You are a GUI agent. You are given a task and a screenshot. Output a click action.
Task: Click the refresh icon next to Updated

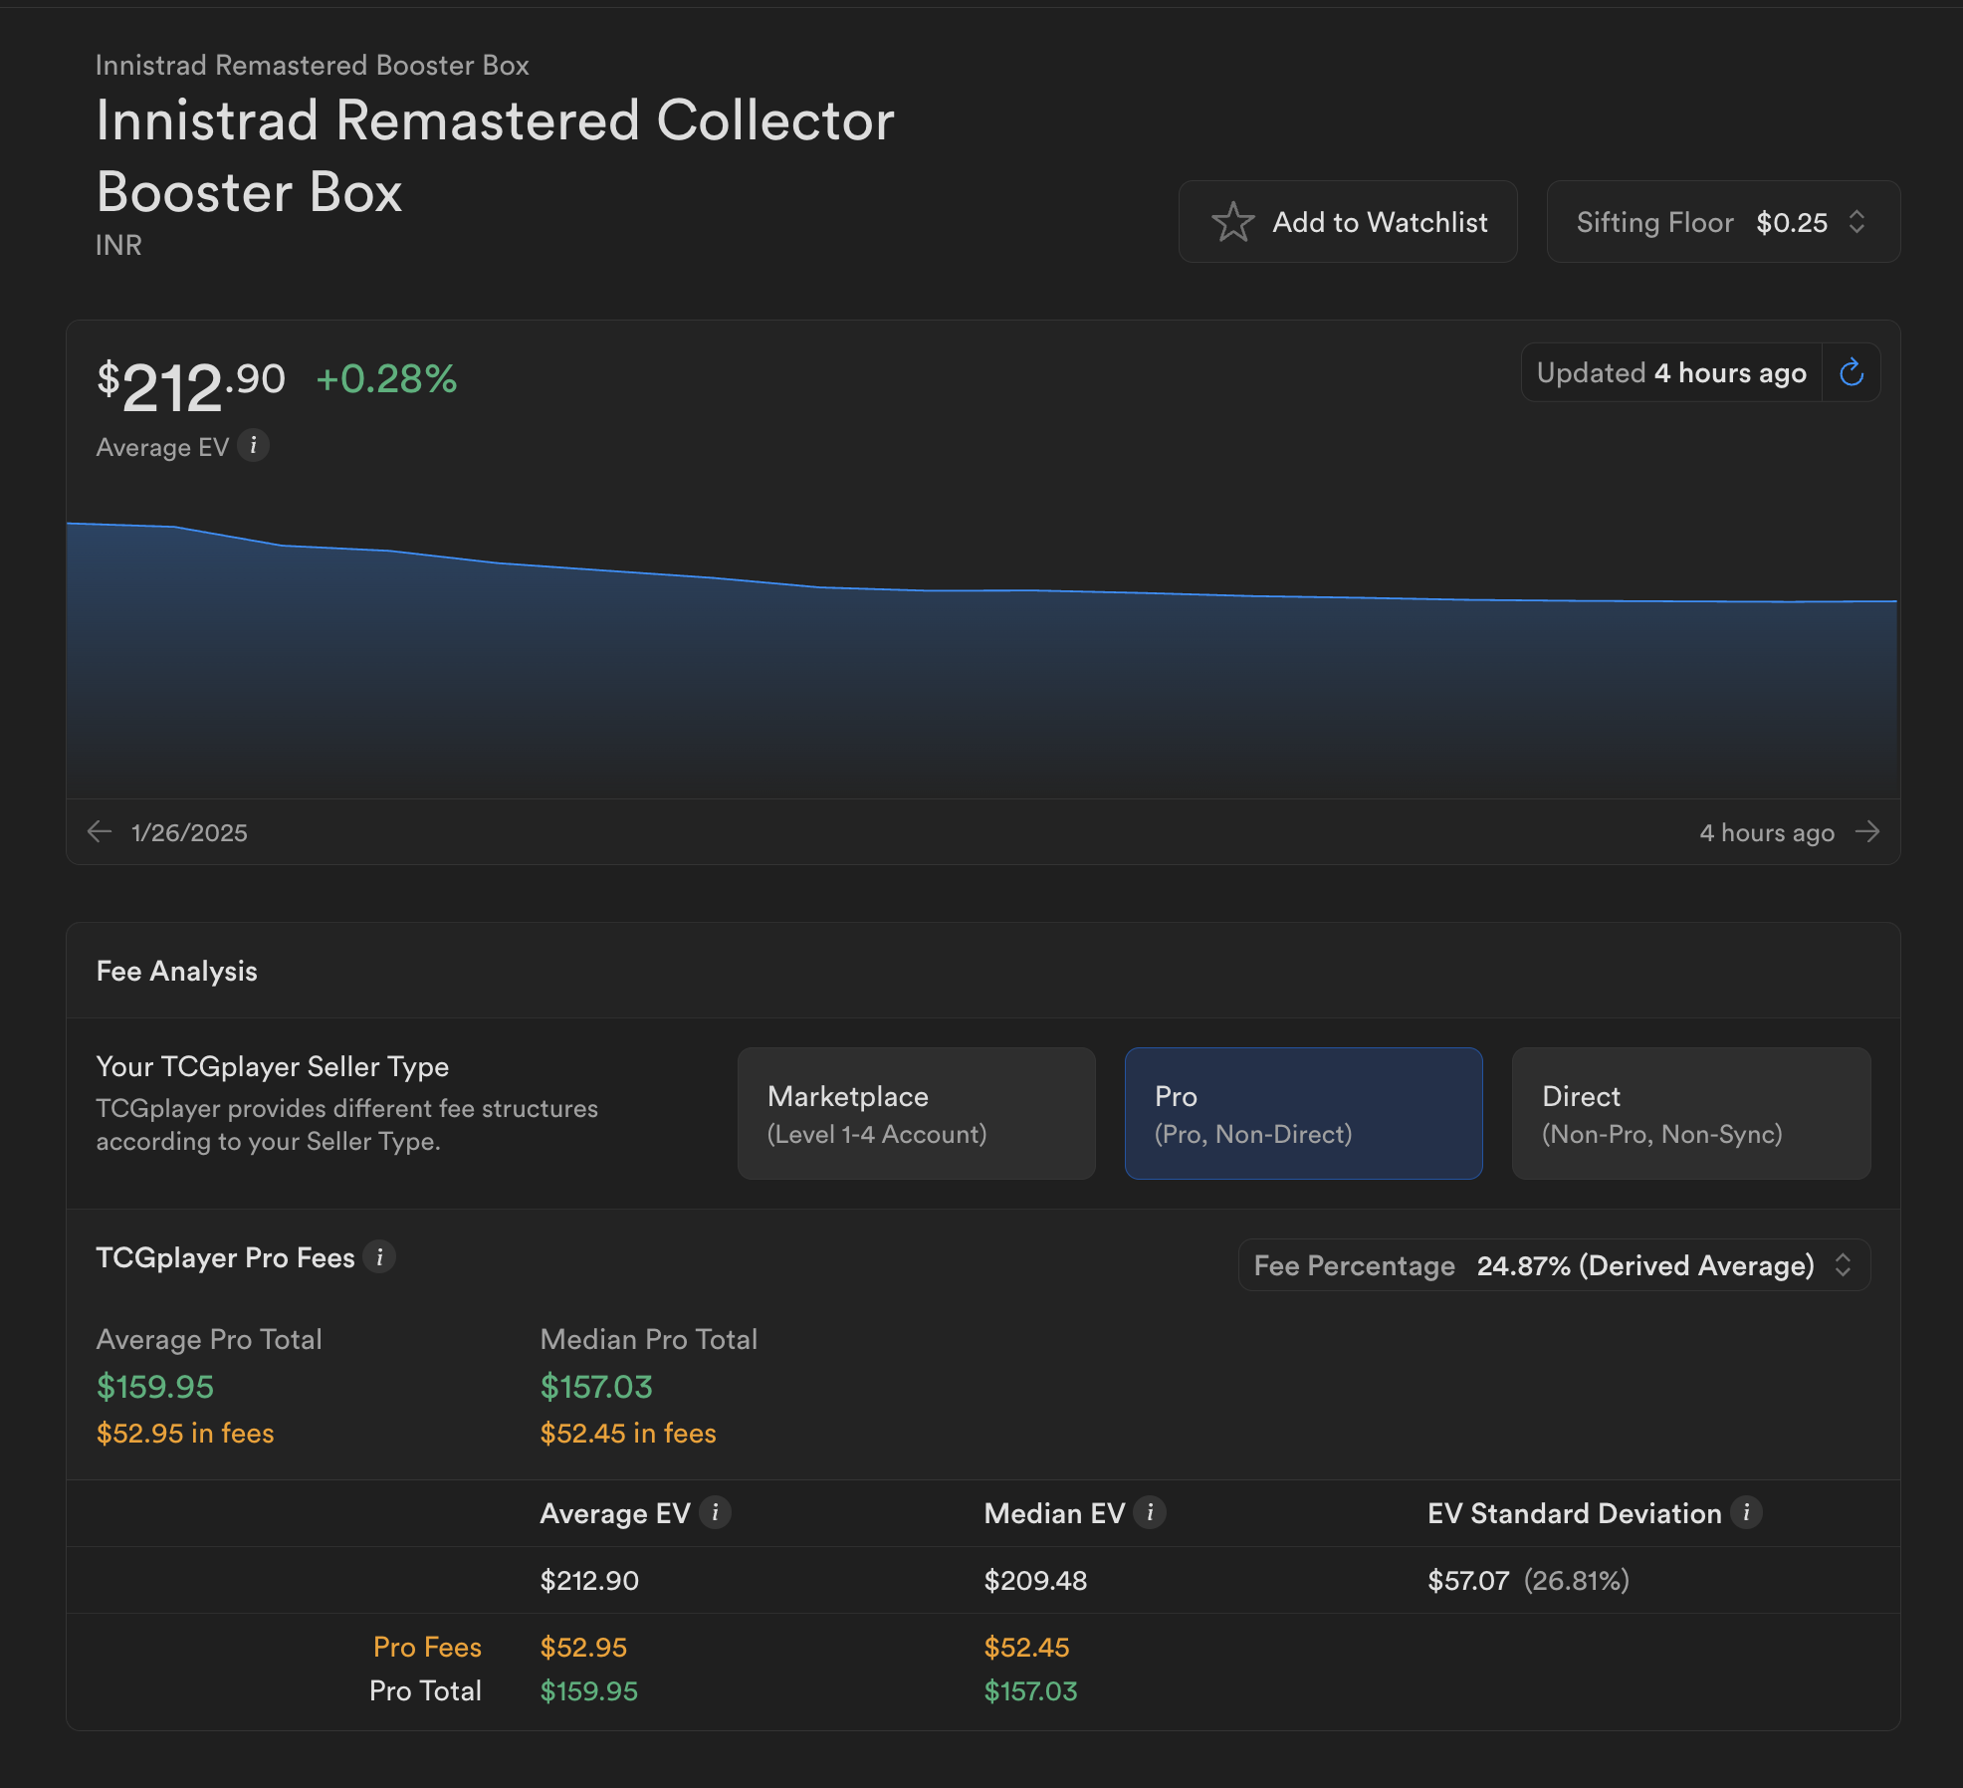[1852, 372]
